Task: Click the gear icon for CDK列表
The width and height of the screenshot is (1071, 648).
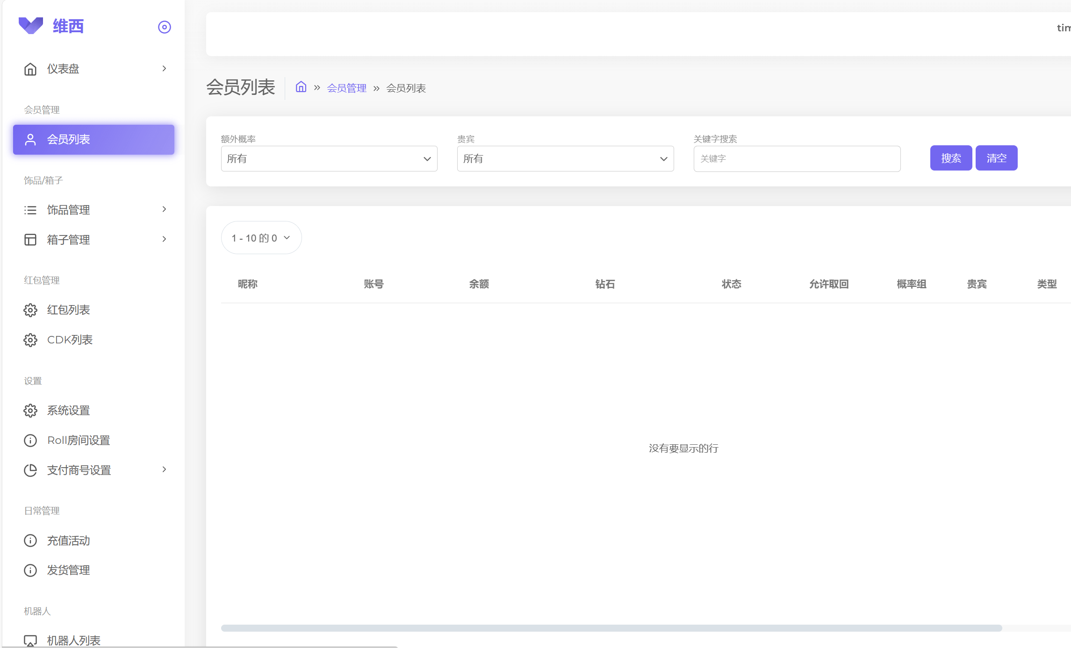Action: tap(30, 340)
